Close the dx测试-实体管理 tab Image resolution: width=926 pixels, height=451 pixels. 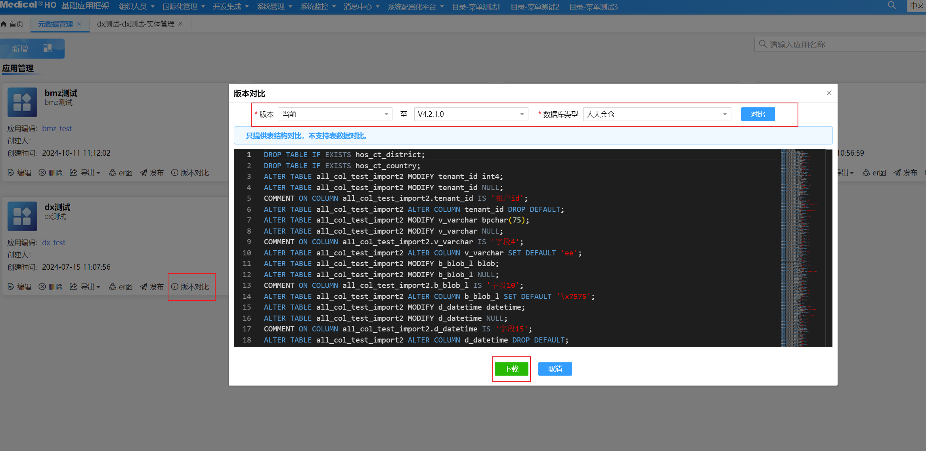tap(180, 24)
